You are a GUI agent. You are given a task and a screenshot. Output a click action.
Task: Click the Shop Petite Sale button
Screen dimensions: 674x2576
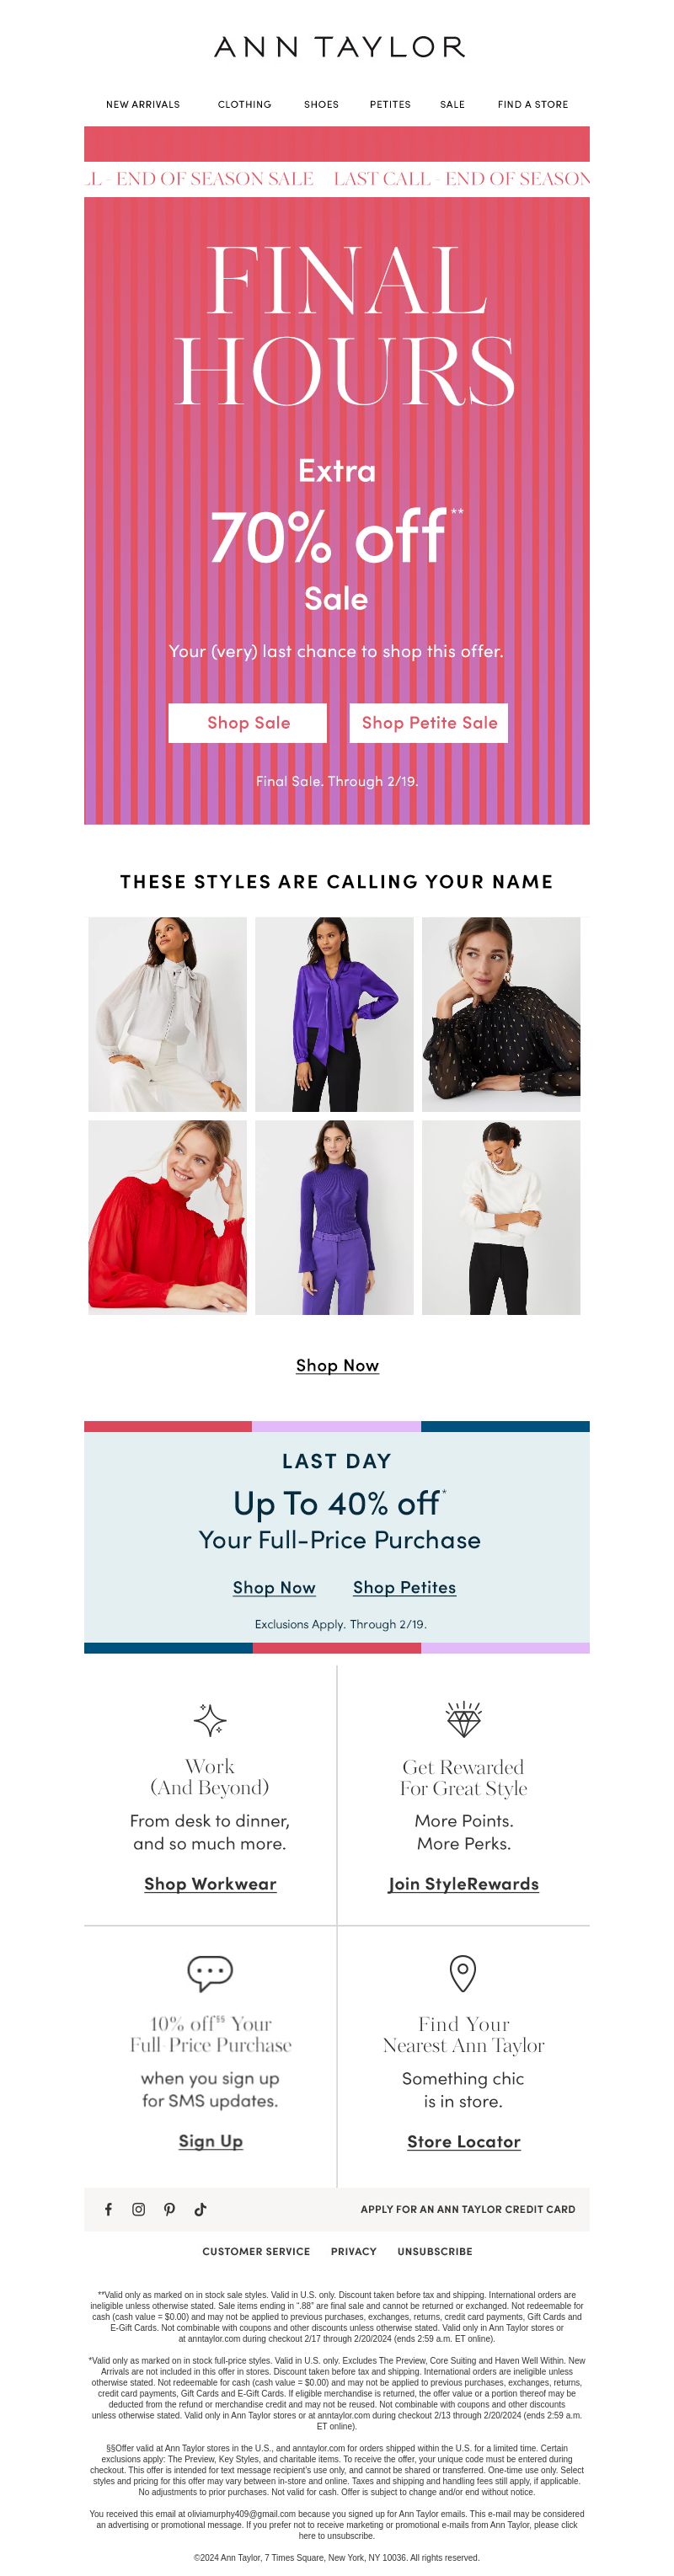click(x=429, y=723)
